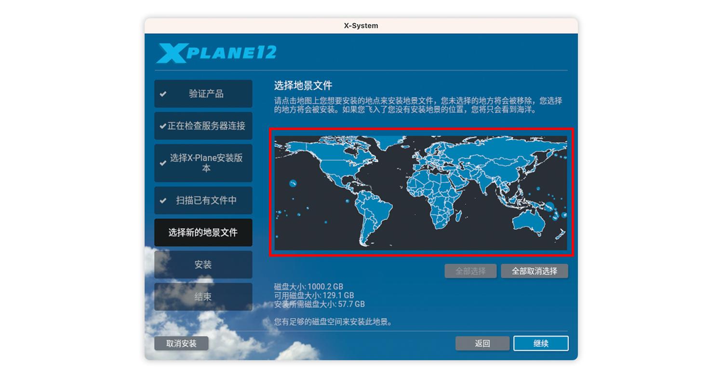Open the 扫描已有文件中 step
The image size is (723, 379).
pos(203,200)
